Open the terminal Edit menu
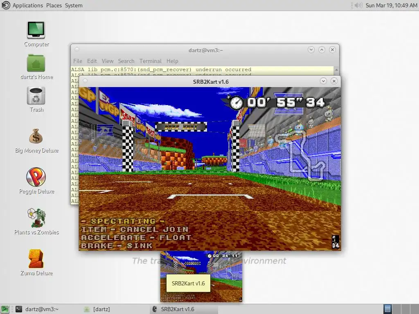The width and height of the screenshot is (419, 314). point(92,61)
